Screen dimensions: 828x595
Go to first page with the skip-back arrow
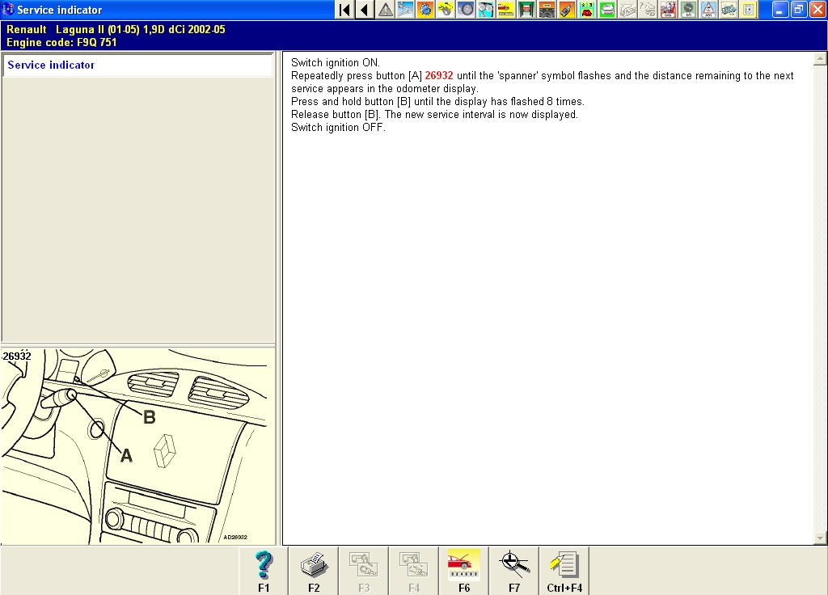click(344, 10)
